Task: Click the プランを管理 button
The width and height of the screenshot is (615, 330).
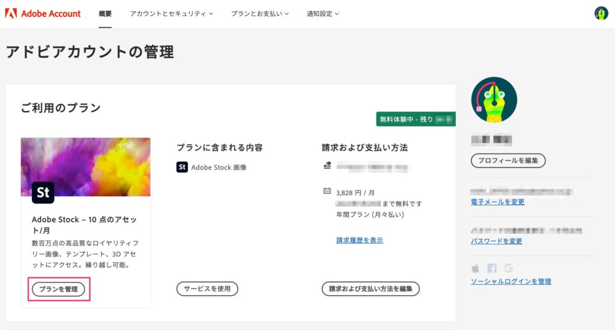Action: [58, 289]
